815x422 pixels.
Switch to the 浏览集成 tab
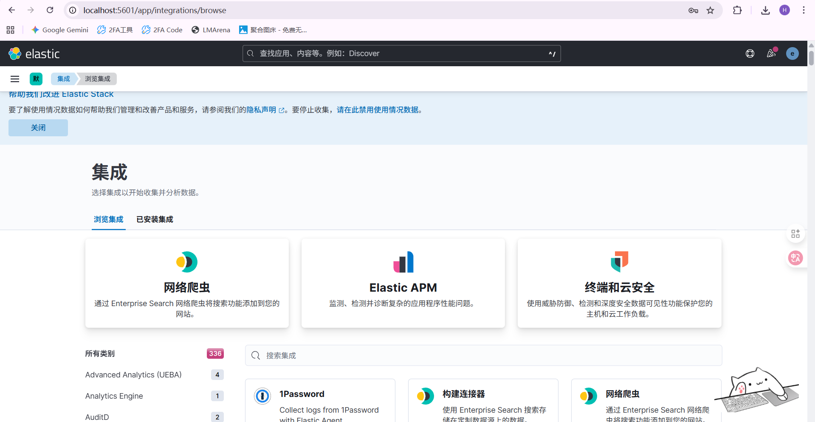click(x=109, y=219)
